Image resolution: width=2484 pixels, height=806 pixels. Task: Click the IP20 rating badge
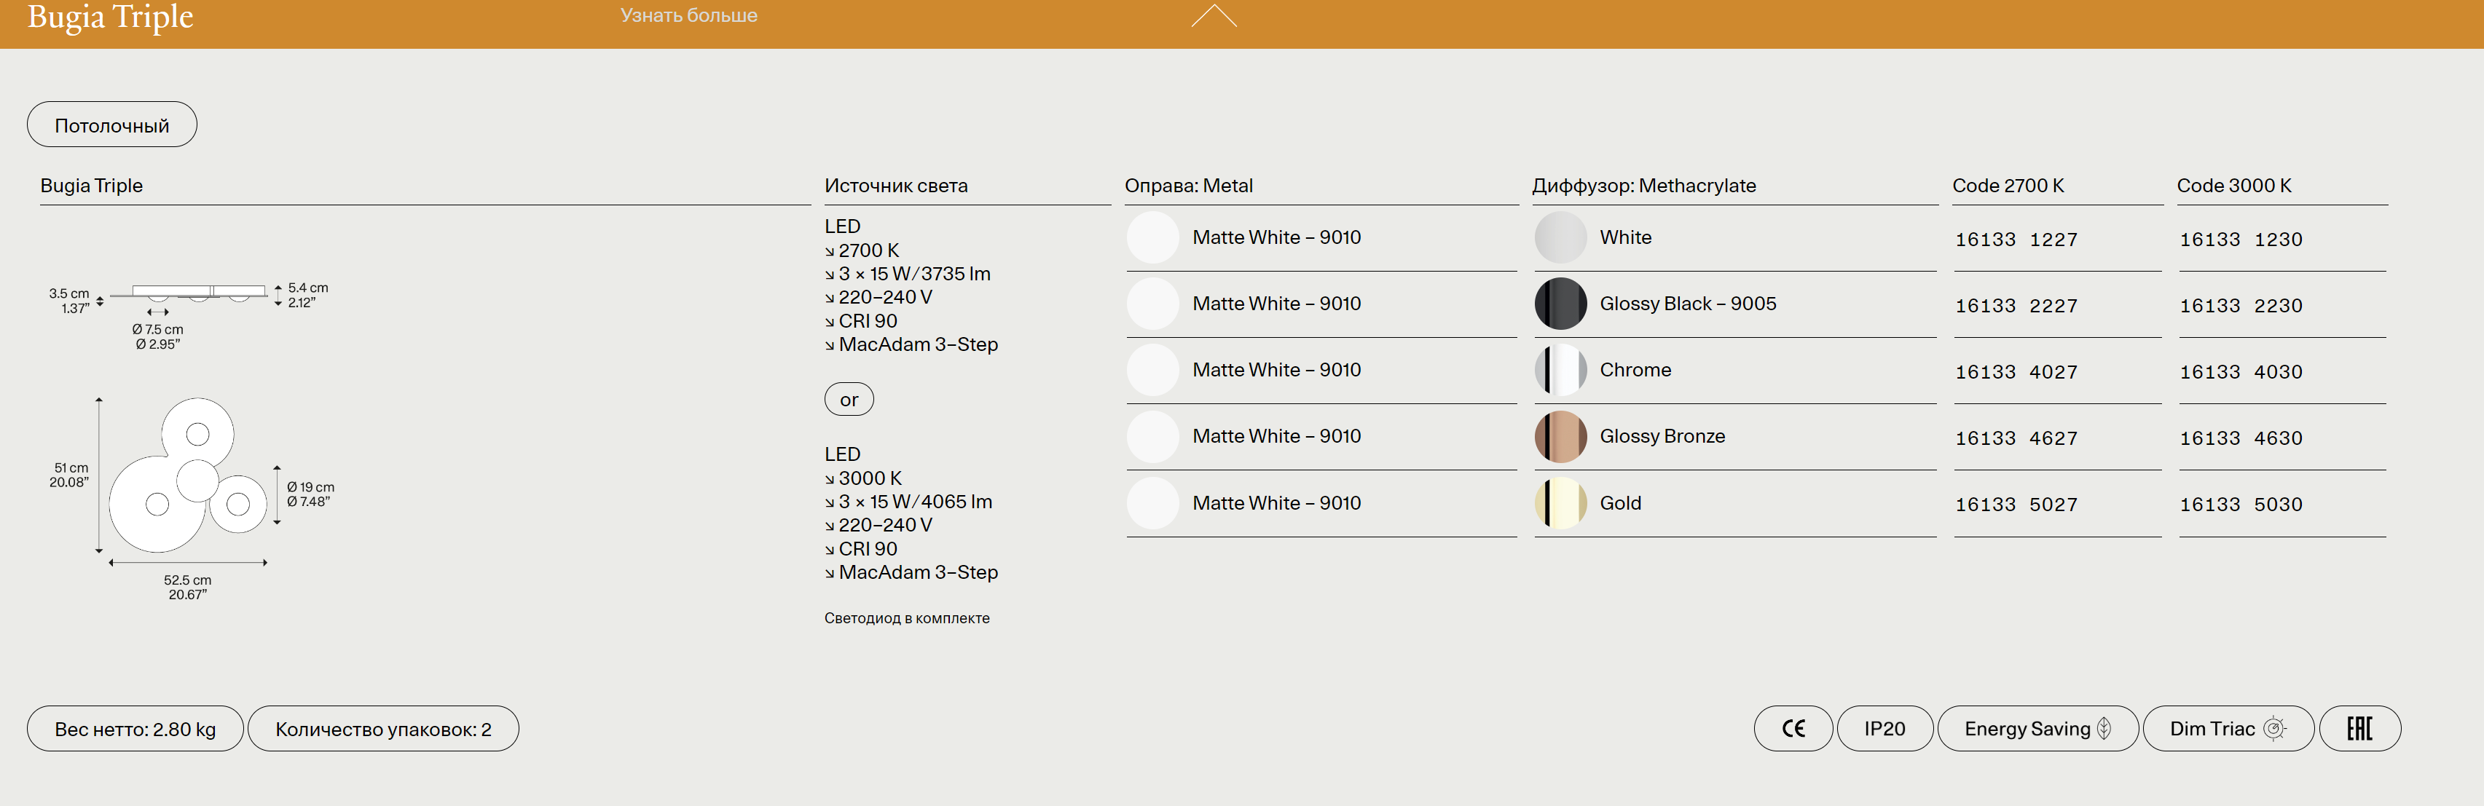point(1884,729)
